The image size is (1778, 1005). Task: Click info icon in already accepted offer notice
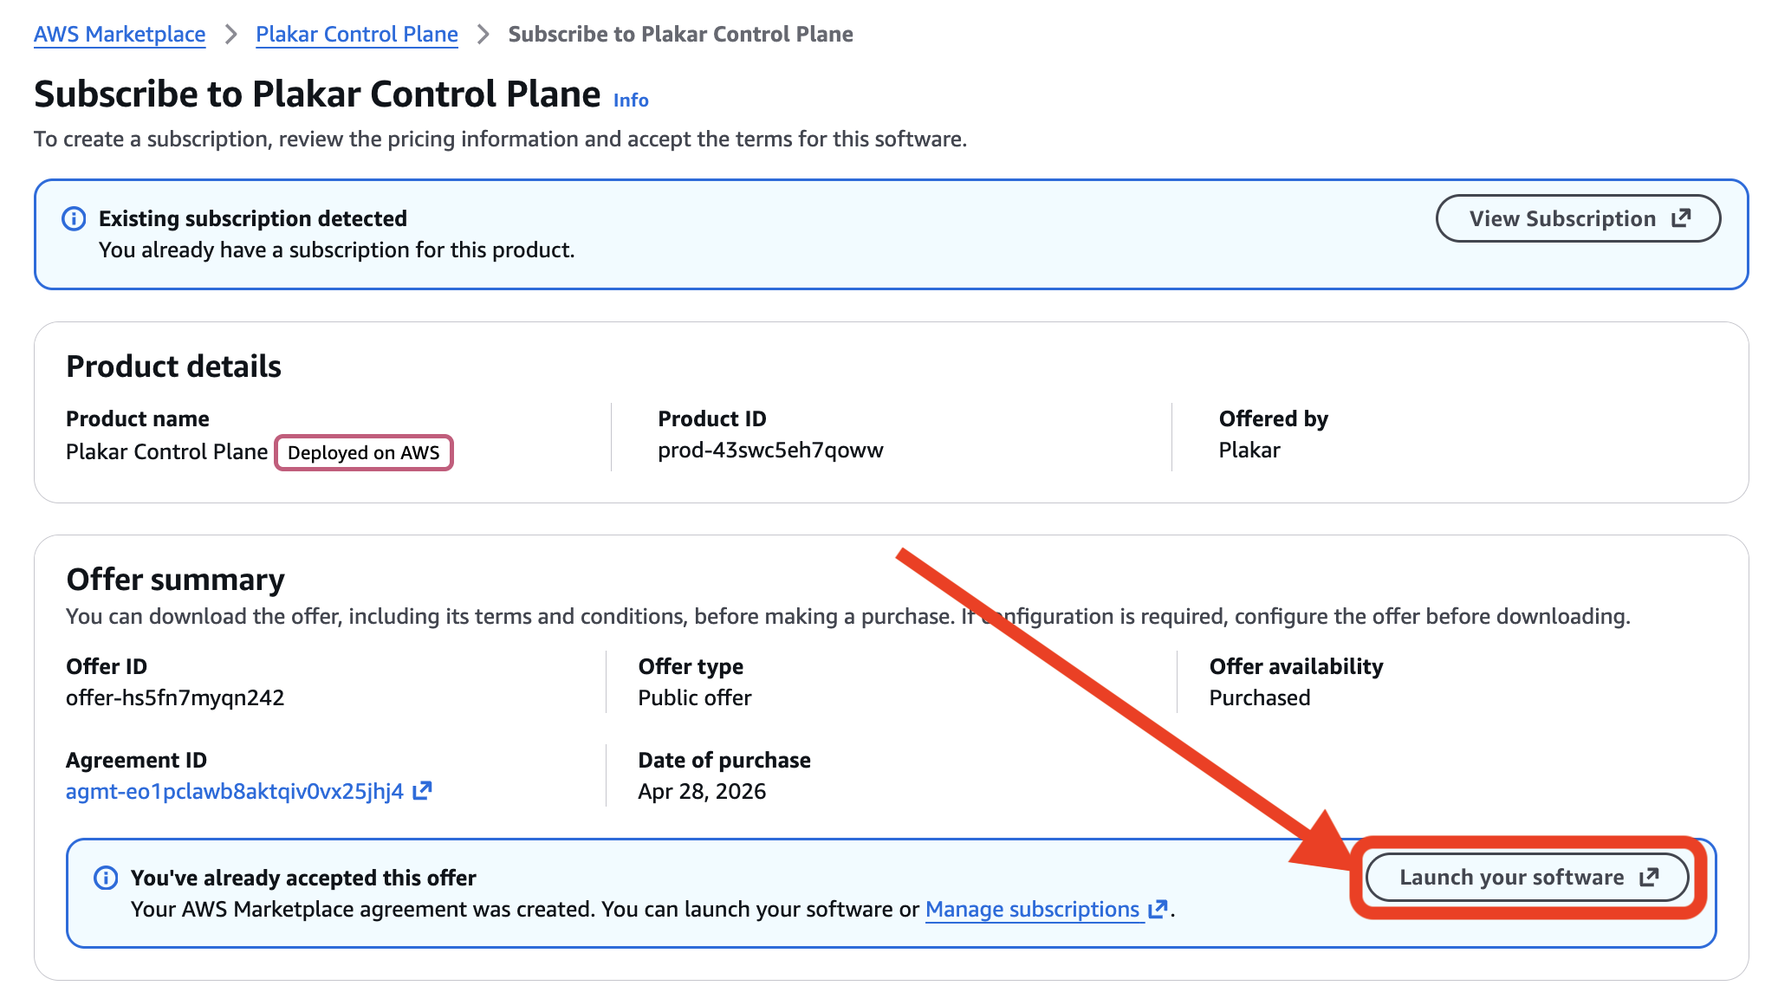106,878
